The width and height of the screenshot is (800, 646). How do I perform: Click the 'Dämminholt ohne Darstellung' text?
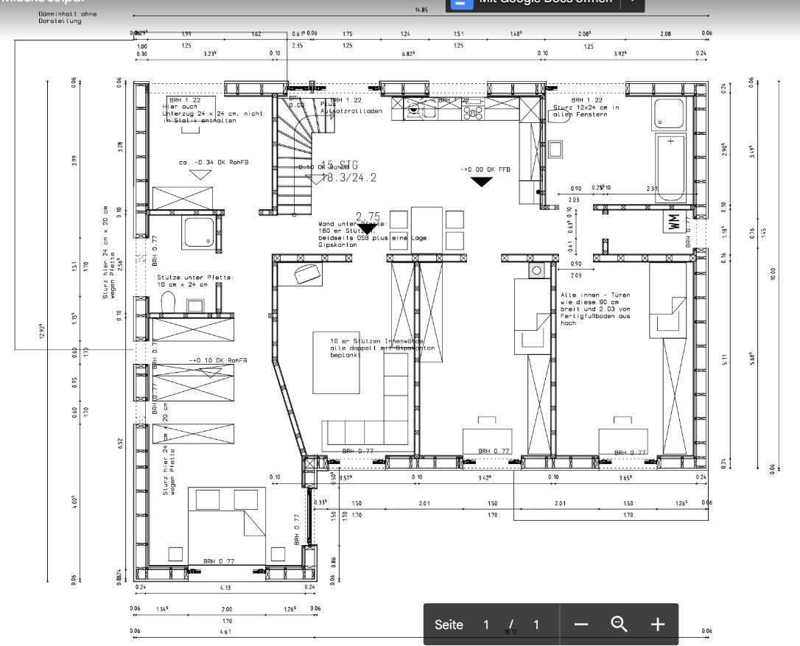pyautogui.click(x=68, y=18)
